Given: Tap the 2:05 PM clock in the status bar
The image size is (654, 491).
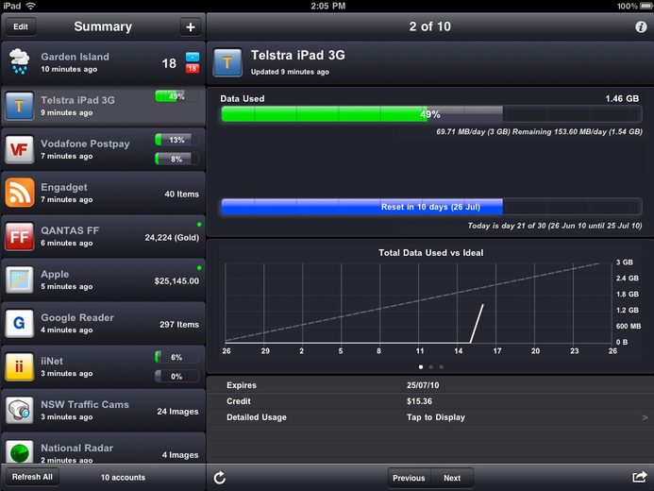Looking at the screenshot, I should pos(327,6).
